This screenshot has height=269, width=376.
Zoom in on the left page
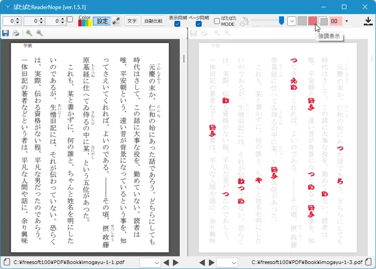(x=29, y=33)
